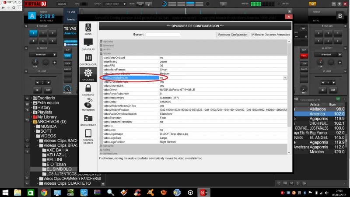350x197 pixels.
Task: Open Windows Store from the taskbar
Action: coord(31,193)
